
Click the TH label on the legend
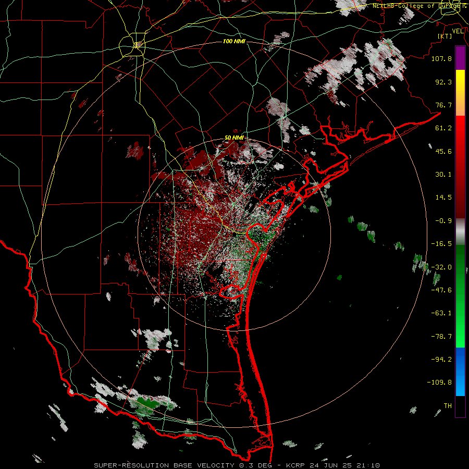[448, 406]
